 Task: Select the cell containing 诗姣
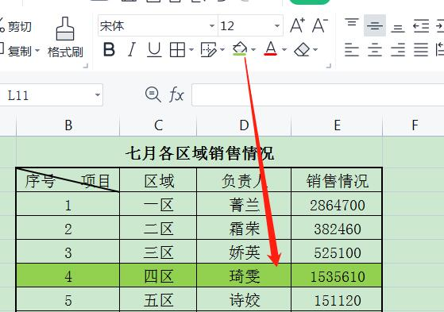pyautogui.click(x=244, y=299)
